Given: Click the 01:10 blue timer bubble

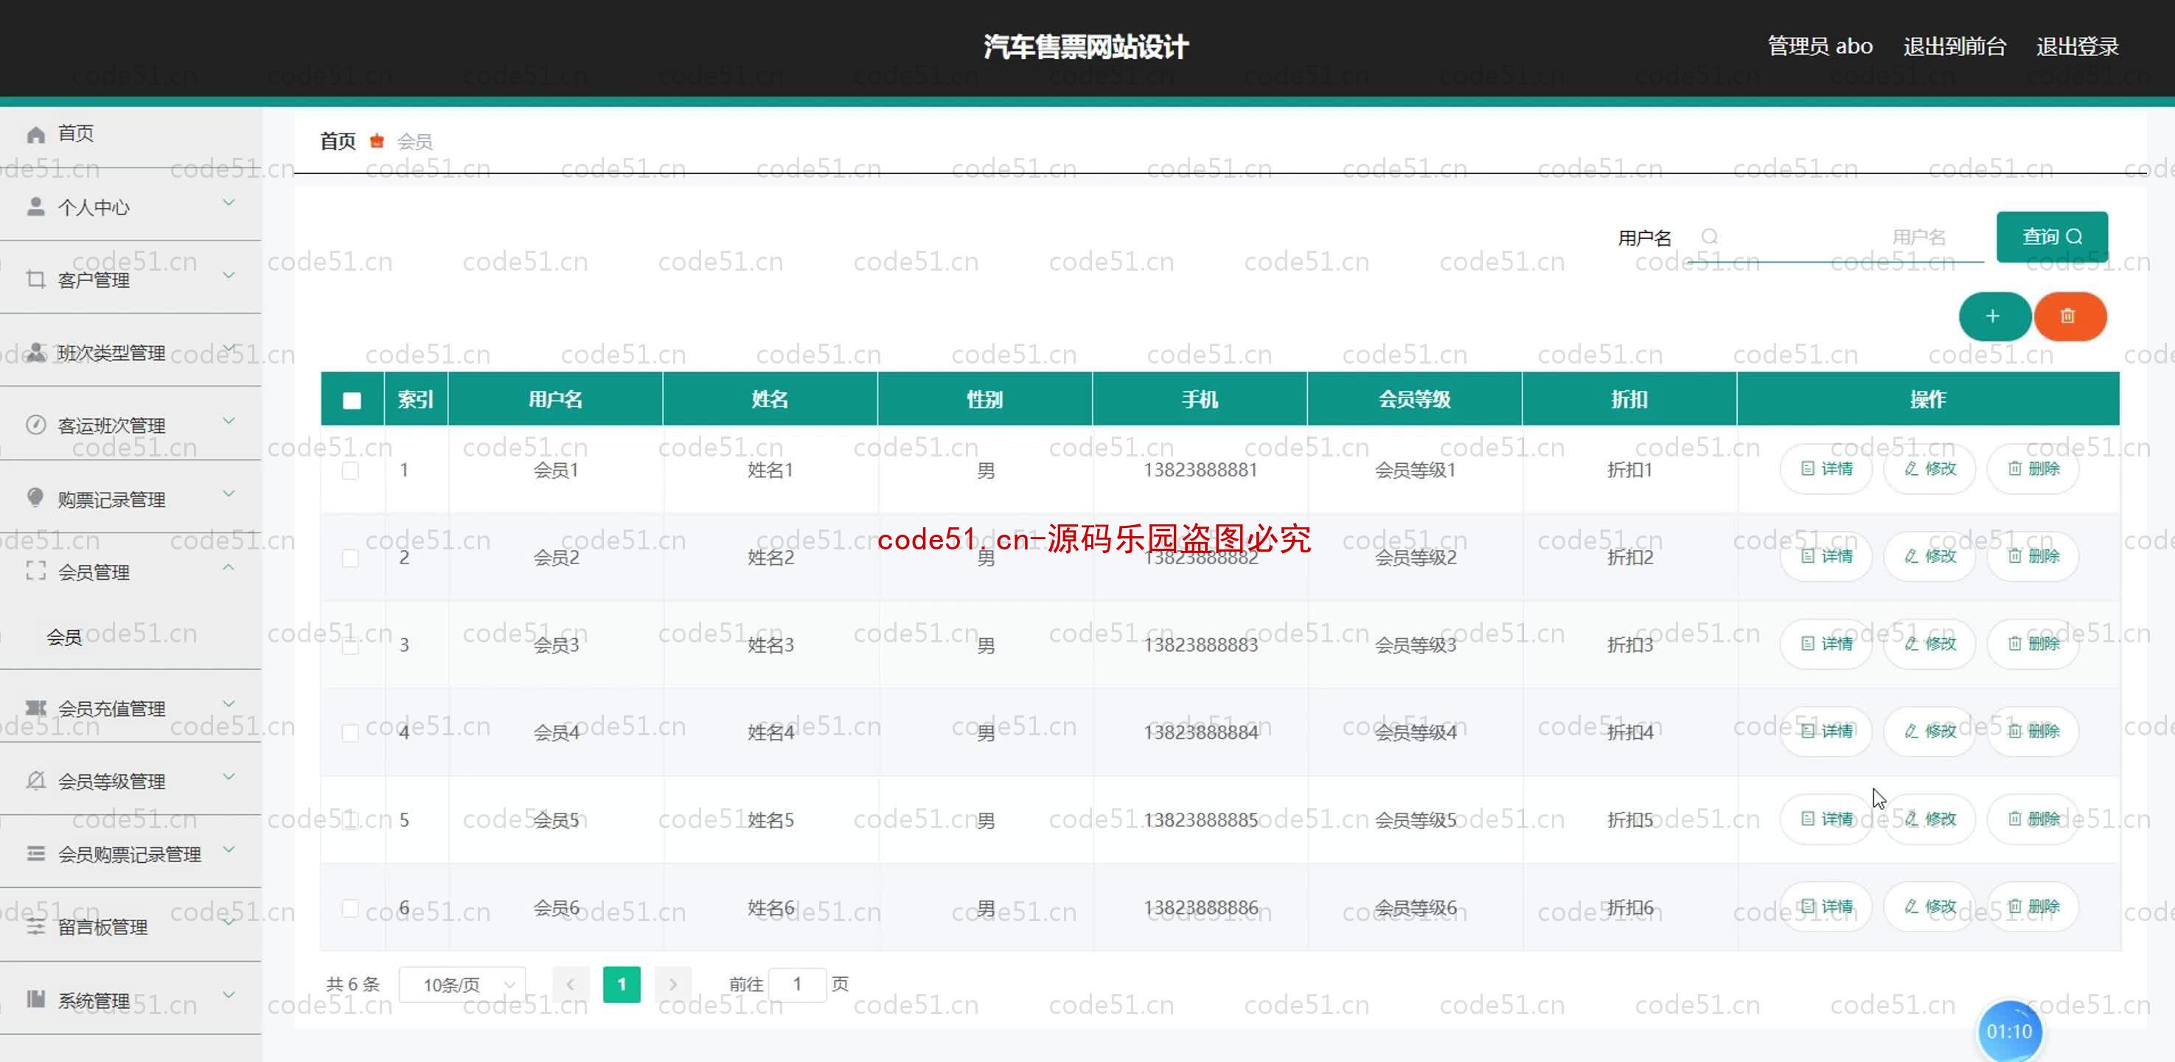Looking at the screenshot, I should point(2010,1031).
